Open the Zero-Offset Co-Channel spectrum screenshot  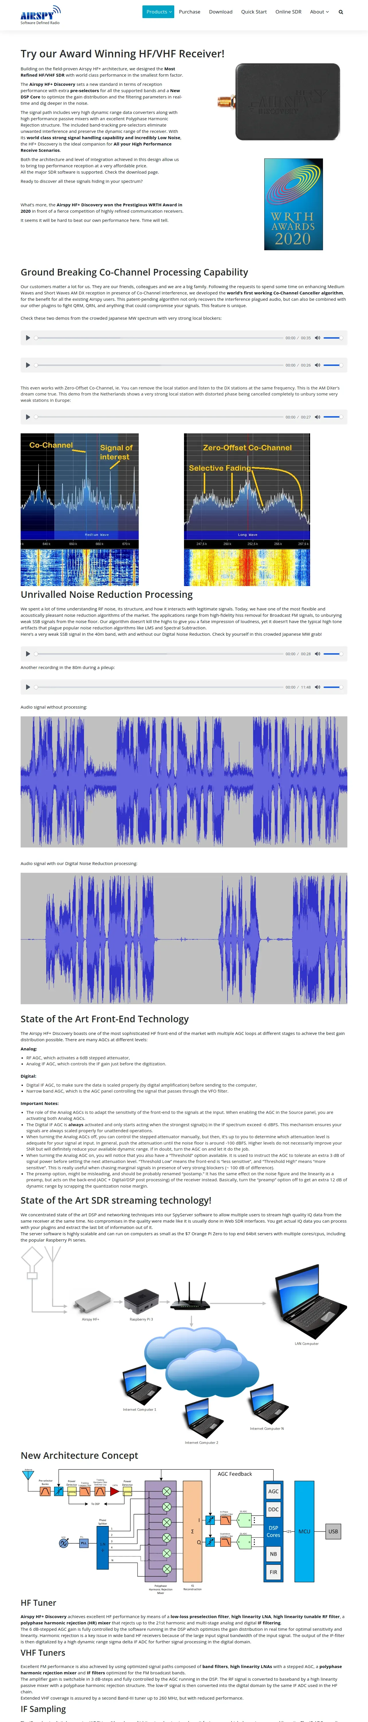[x=247, y=509]
